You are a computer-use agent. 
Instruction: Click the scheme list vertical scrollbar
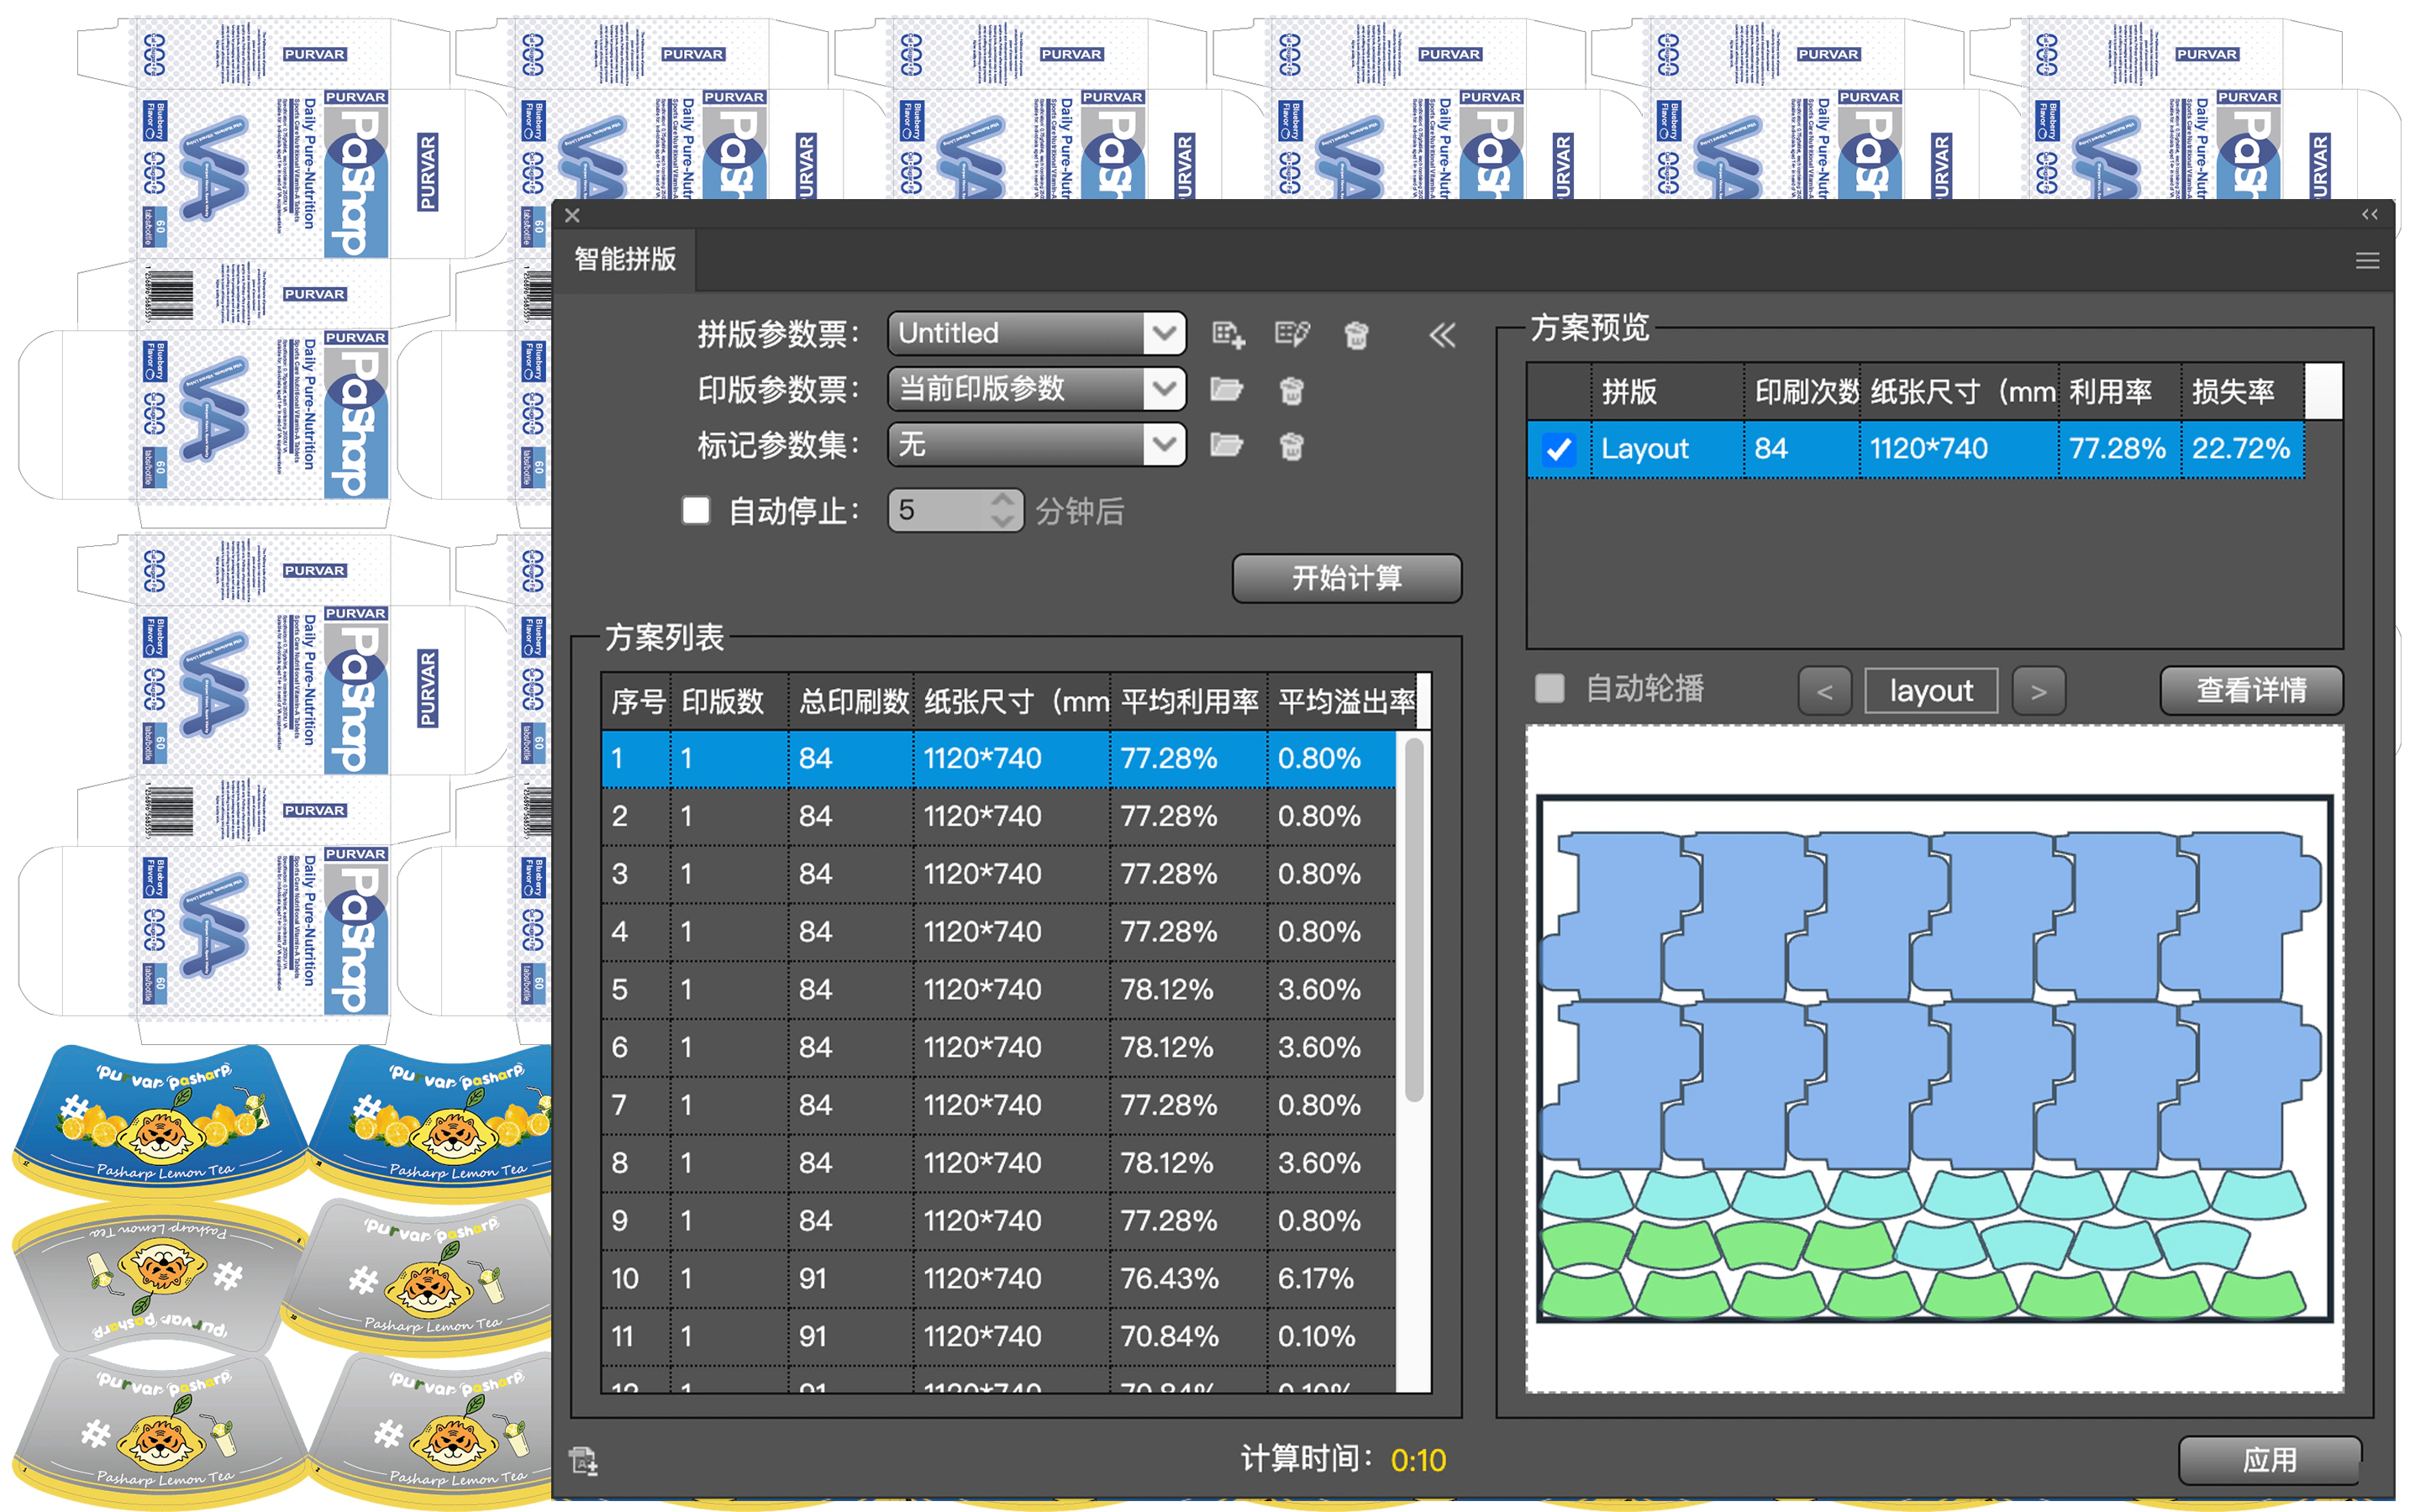1413,920
